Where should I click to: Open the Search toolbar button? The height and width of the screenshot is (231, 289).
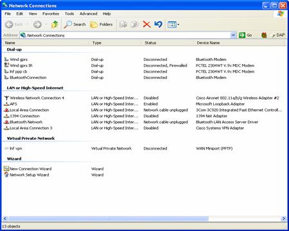click(74, 24)
